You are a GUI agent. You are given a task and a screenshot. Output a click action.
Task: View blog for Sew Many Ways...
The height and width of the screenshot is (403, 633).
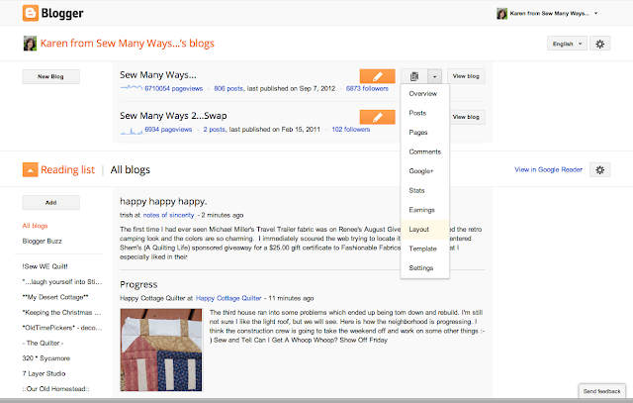coord(466,76)
